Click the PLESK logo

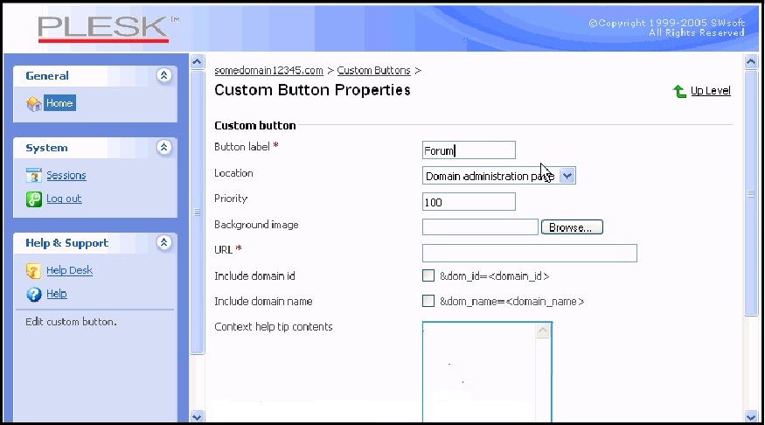(x=108, y=28)
